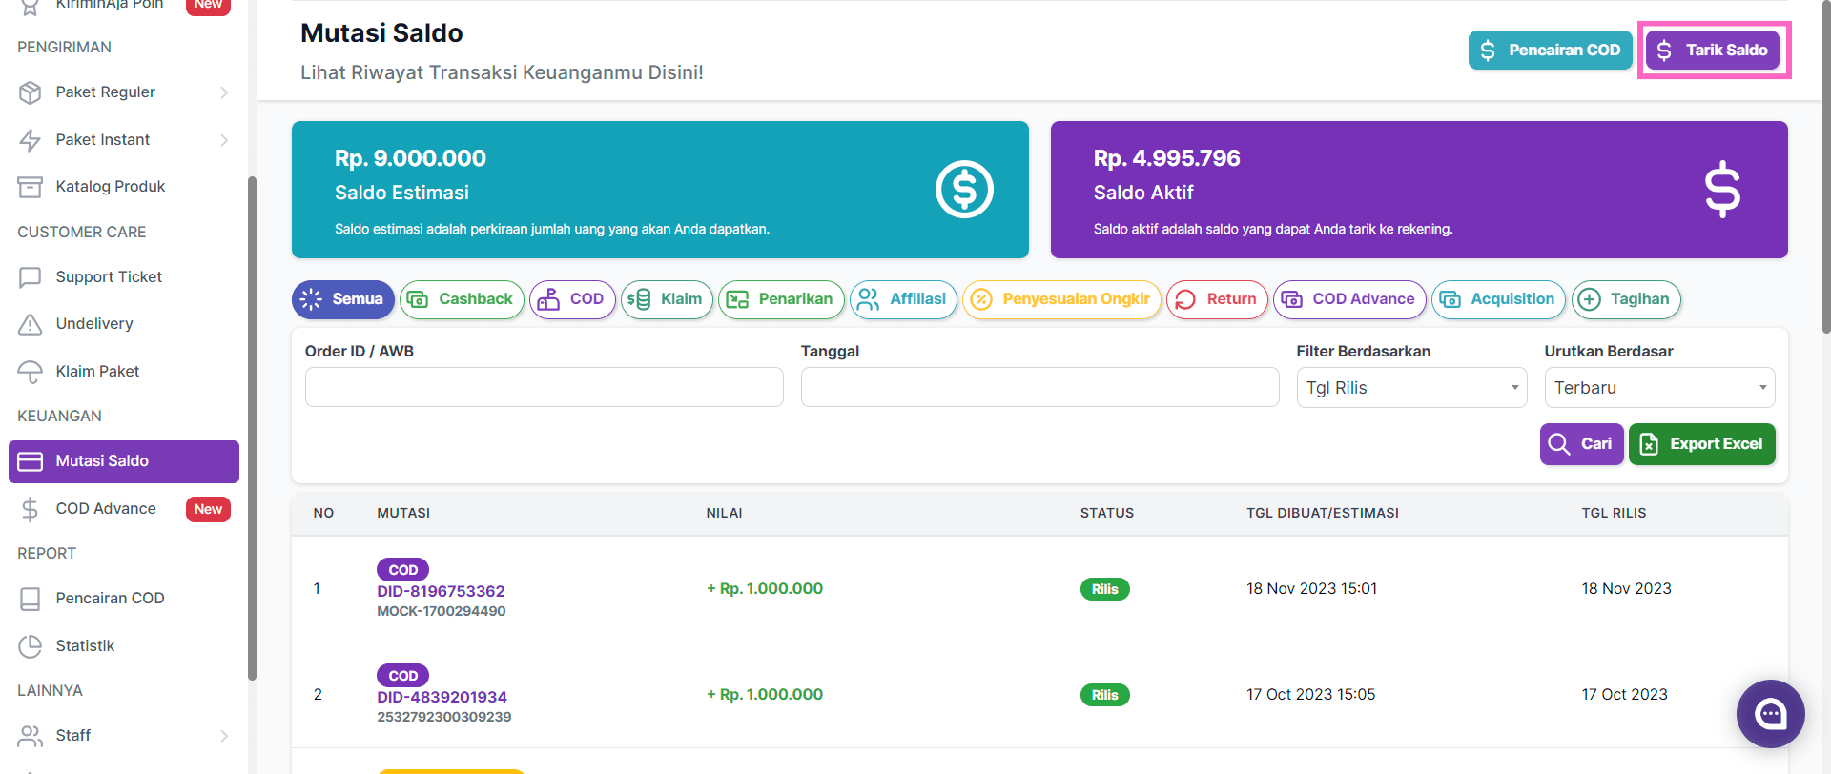The image size is (1831, 774).
Task: Click the Pencairan COD report icon
Action: point(31,599)
